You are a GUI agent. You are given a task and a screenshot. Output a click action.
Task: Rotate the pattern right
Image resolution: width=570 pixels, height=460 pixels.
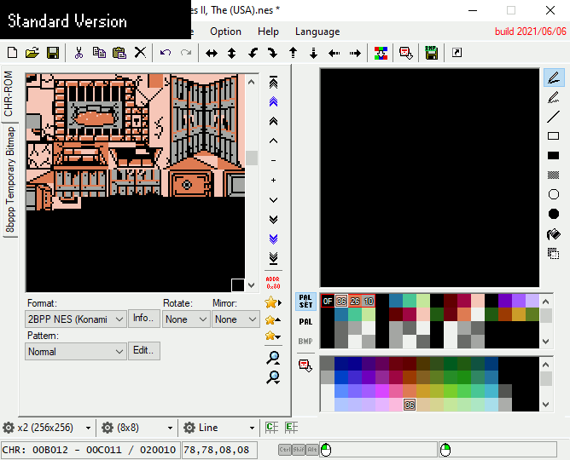(273, 54)
